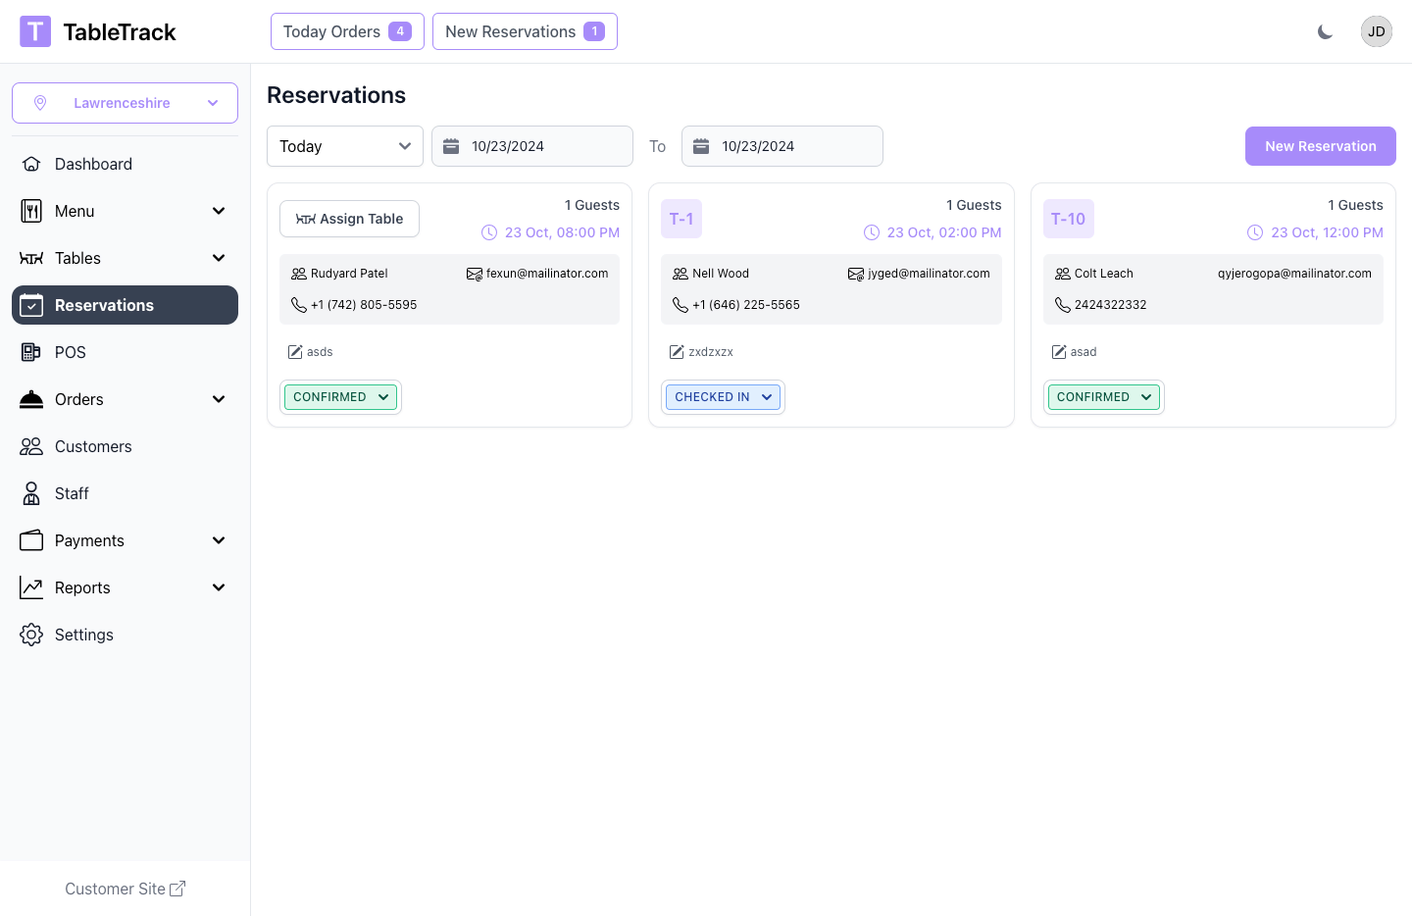Open the Customer Site link

pyautogui.click(x=125, y=889)
